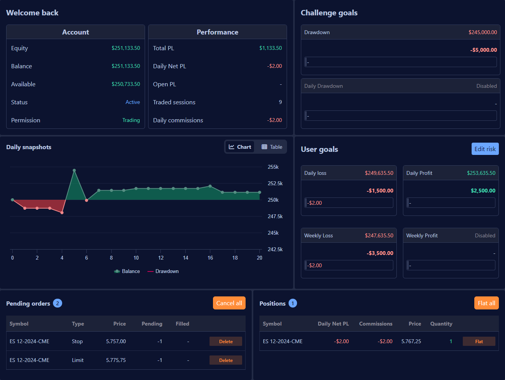Click the lowest red chart point at day 4
This screenshot has height=380, width=505.
62,212
